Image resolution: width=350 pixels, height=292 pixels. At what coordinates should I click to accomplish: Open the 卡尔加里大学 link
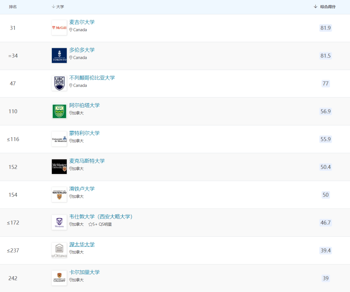84,272
